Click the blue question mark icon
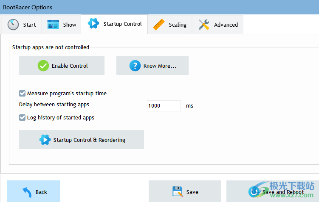The width and height of the screenshot is (319, 202). (x=135, y=66)
